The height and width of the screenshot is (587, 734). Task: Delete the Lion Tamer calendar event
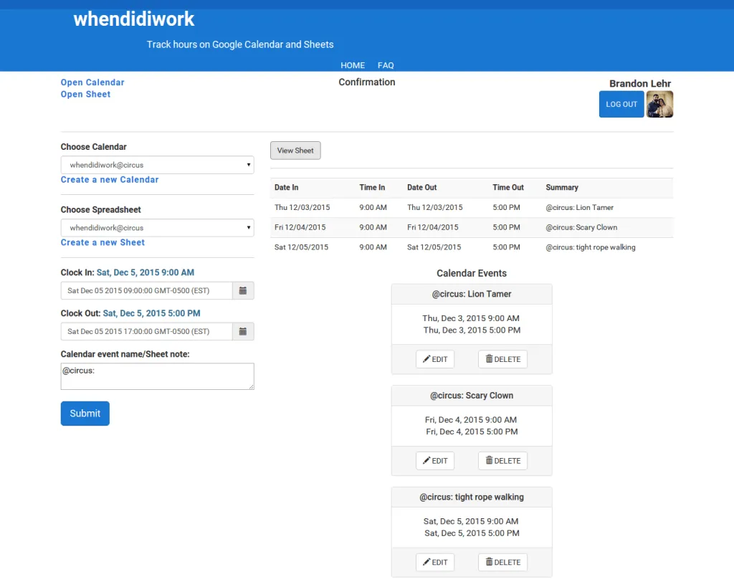click(502, 359)
